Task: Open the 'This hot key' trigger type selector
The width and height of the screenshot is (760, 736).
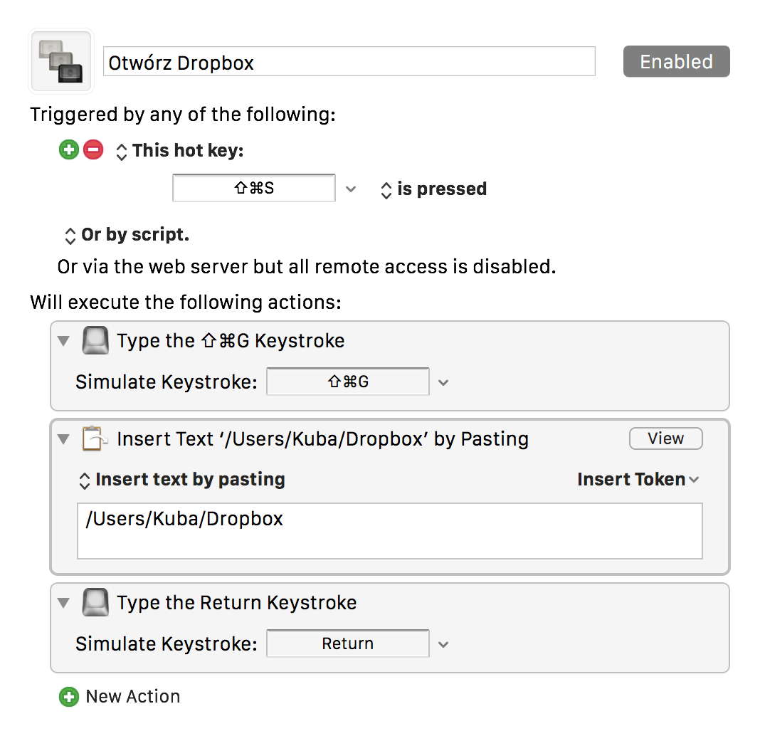Action: pyautogui.click(x=122, y=151)
